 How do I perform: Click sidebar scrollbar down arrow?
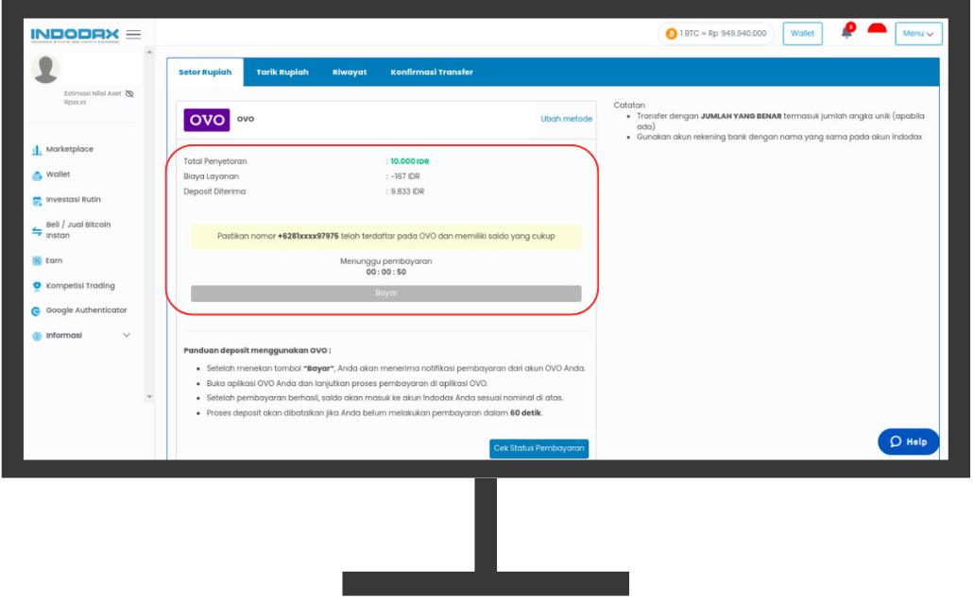pyautogui.click(x=149, y=397)
